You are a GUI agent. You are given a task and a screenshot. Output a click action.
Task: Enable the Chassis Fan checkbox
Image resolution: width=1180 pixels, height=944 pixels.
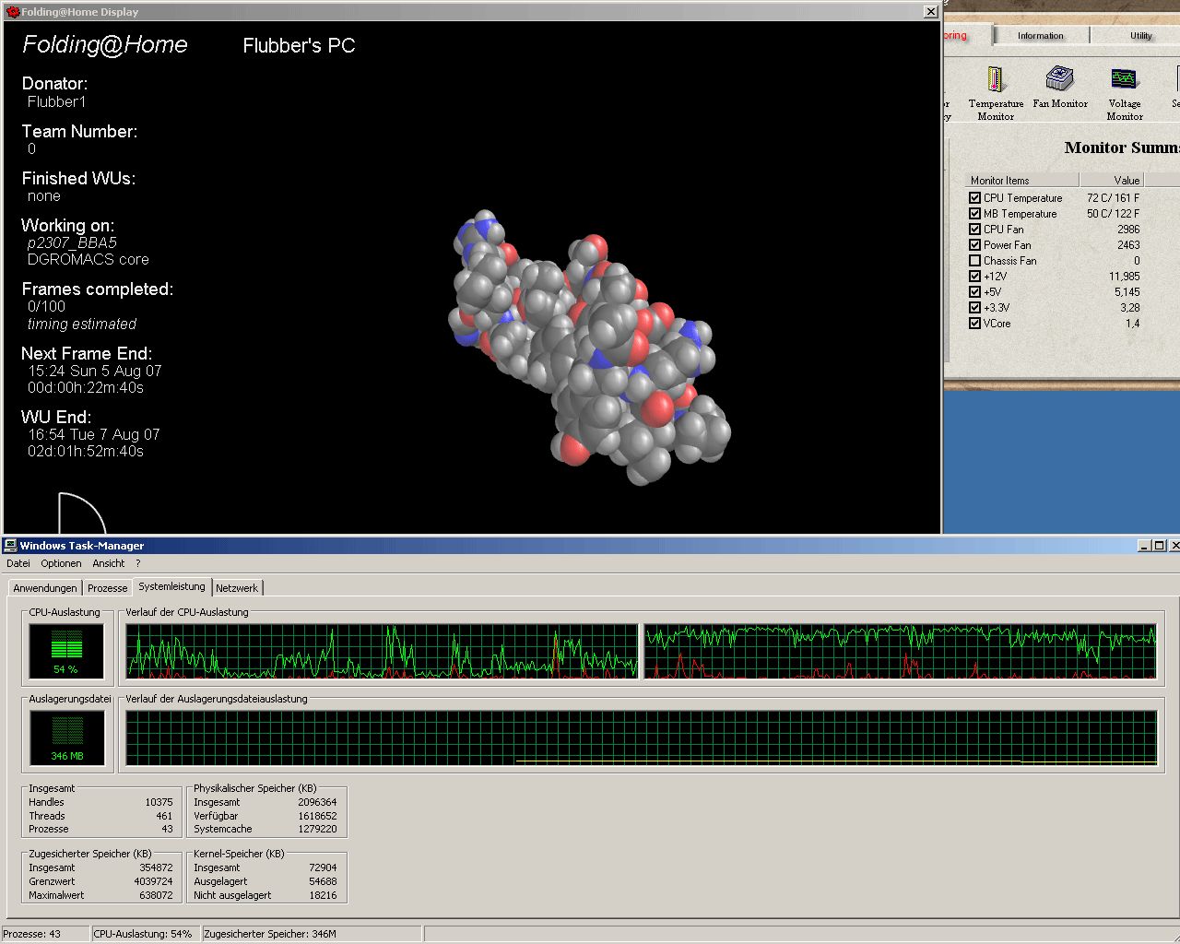974,261
